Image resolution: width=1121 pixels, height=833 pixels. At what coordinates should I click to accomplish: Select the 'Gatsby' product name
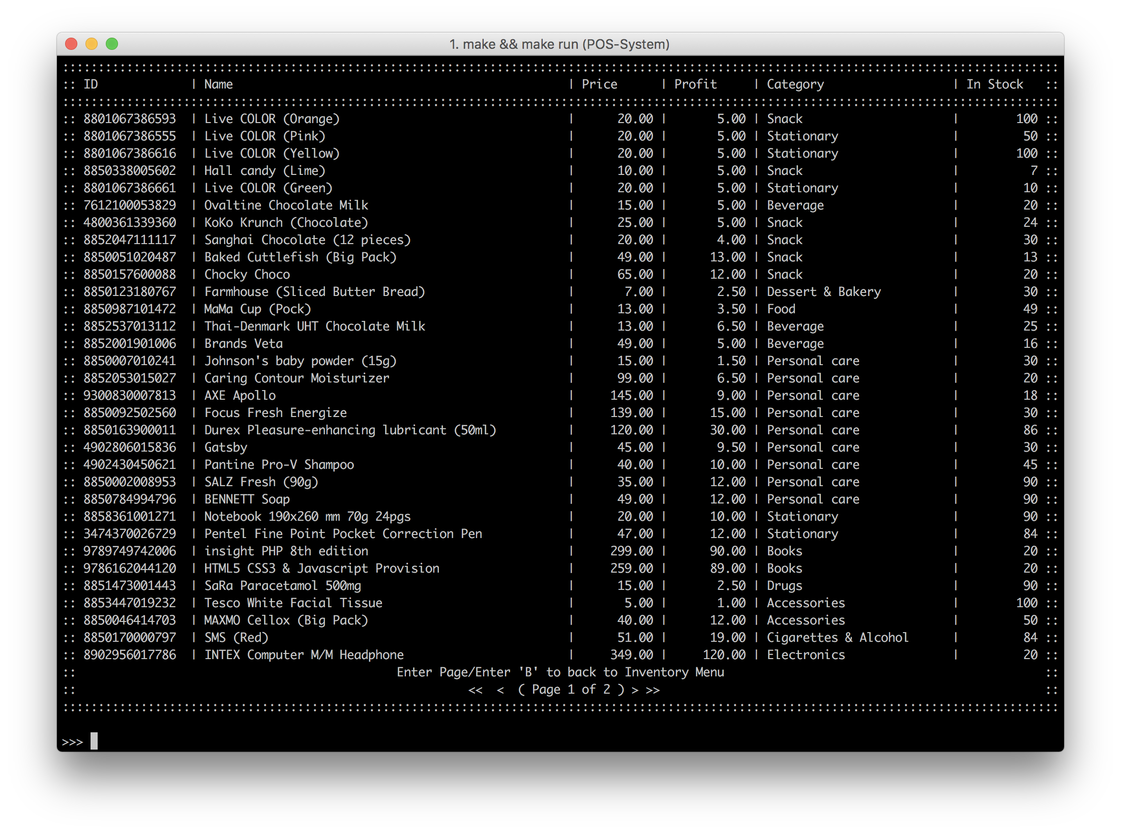(226, 448)
